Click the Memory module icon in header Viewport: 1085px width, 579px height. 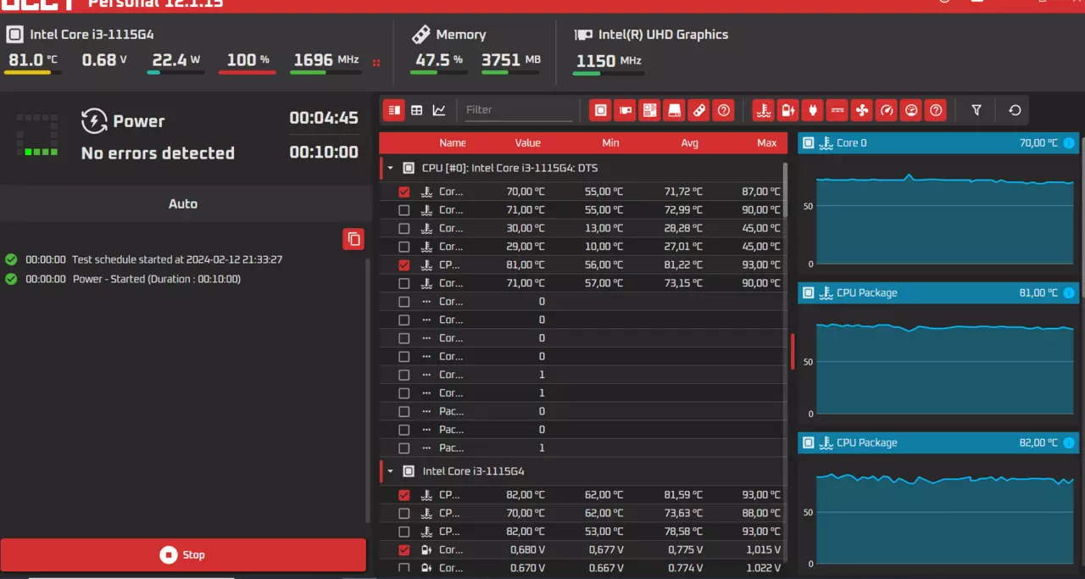pyautogui.click(x=420, y=35)
